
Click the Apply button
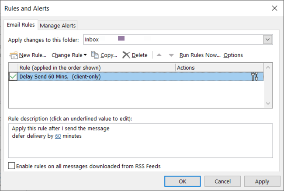click(x=262, y=181)
